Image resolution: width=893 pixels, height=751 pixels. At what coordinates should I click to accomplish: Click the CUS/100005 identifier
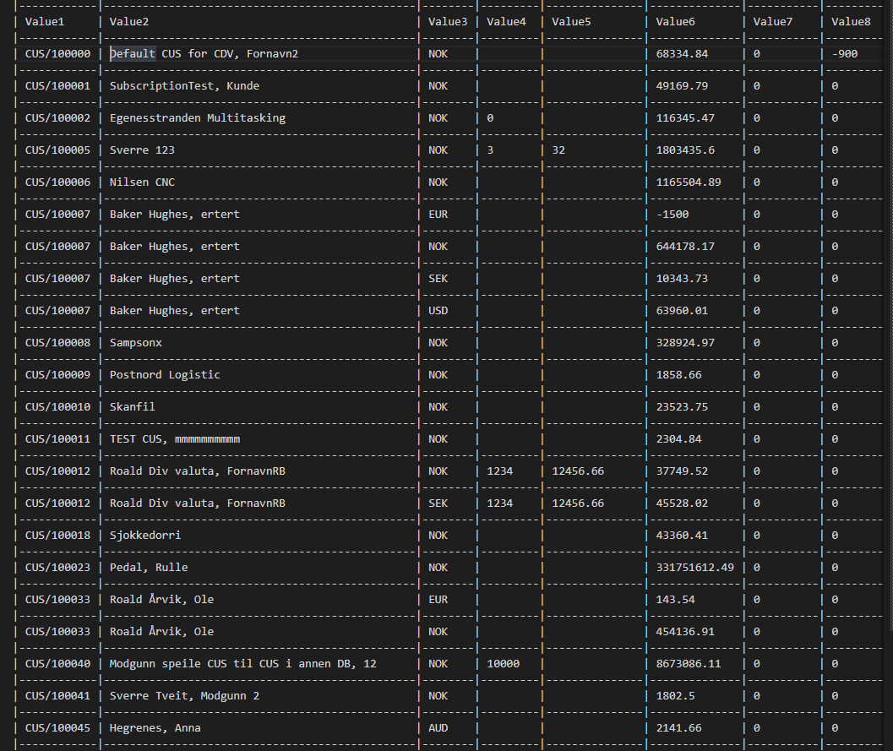pyautogui.click(x=57, y=150)
